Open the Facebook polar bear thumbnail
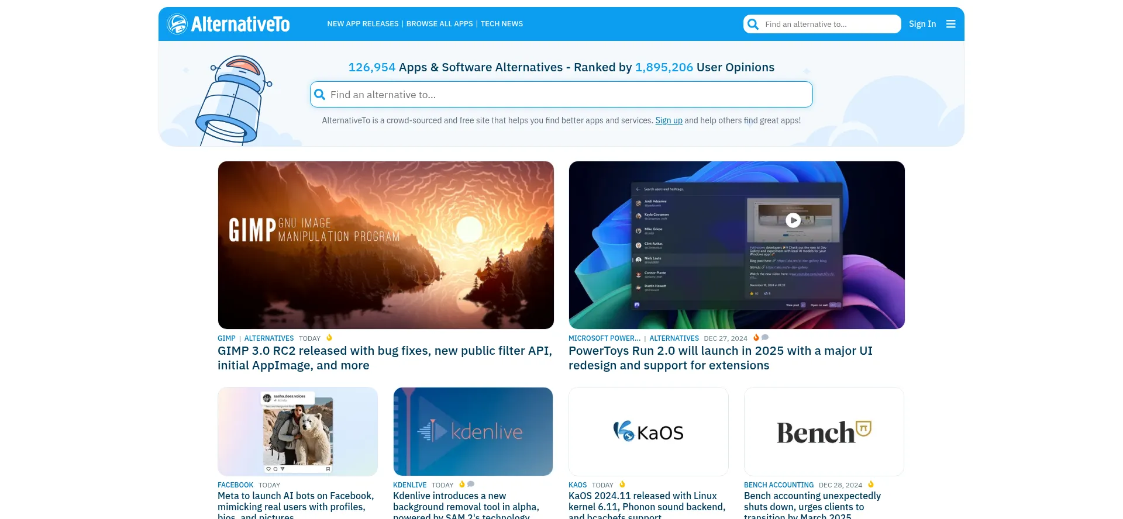 pos(298,431)
